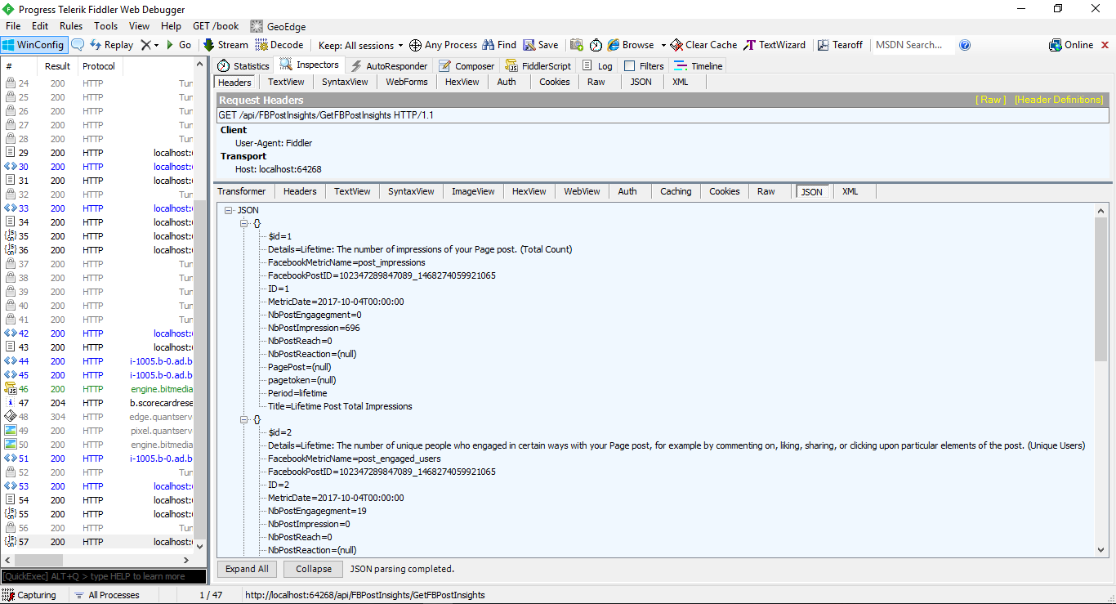
Task: Click the Capturing status indicator
Action: click(x=29, y=595)
